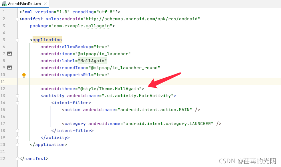Click the android:supportsRtl attribute
Viewport: 281px width, 167px height.
[66, 75]
